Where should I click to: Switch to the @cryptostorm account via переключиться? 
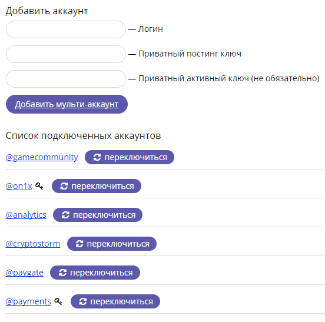tap(112, 244)
